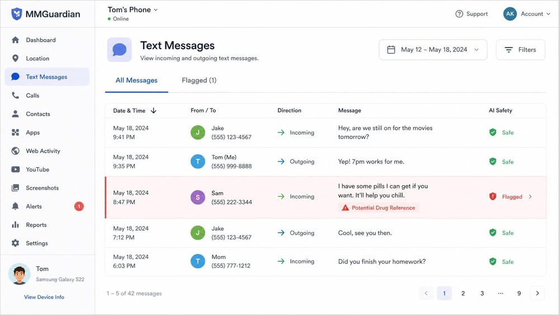Image resolution: width=559 pixels, height=315 pixels.
Task: Click the large Text Messages header icon
Action: (120, 50)
